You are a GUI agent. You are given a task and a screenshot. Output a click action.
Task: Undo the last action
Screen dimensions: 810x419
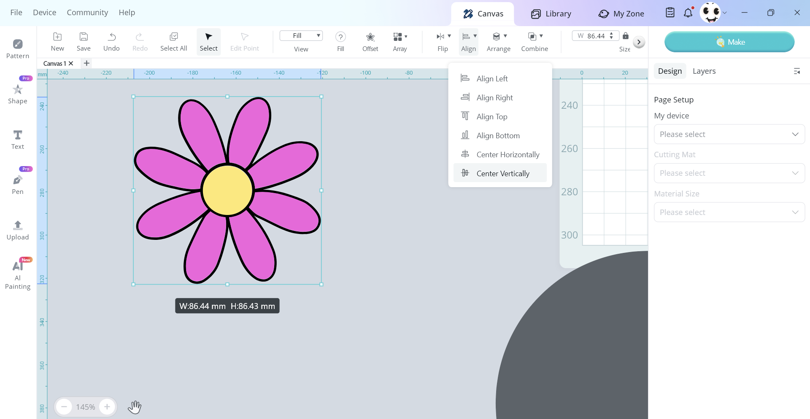(111, 42)
